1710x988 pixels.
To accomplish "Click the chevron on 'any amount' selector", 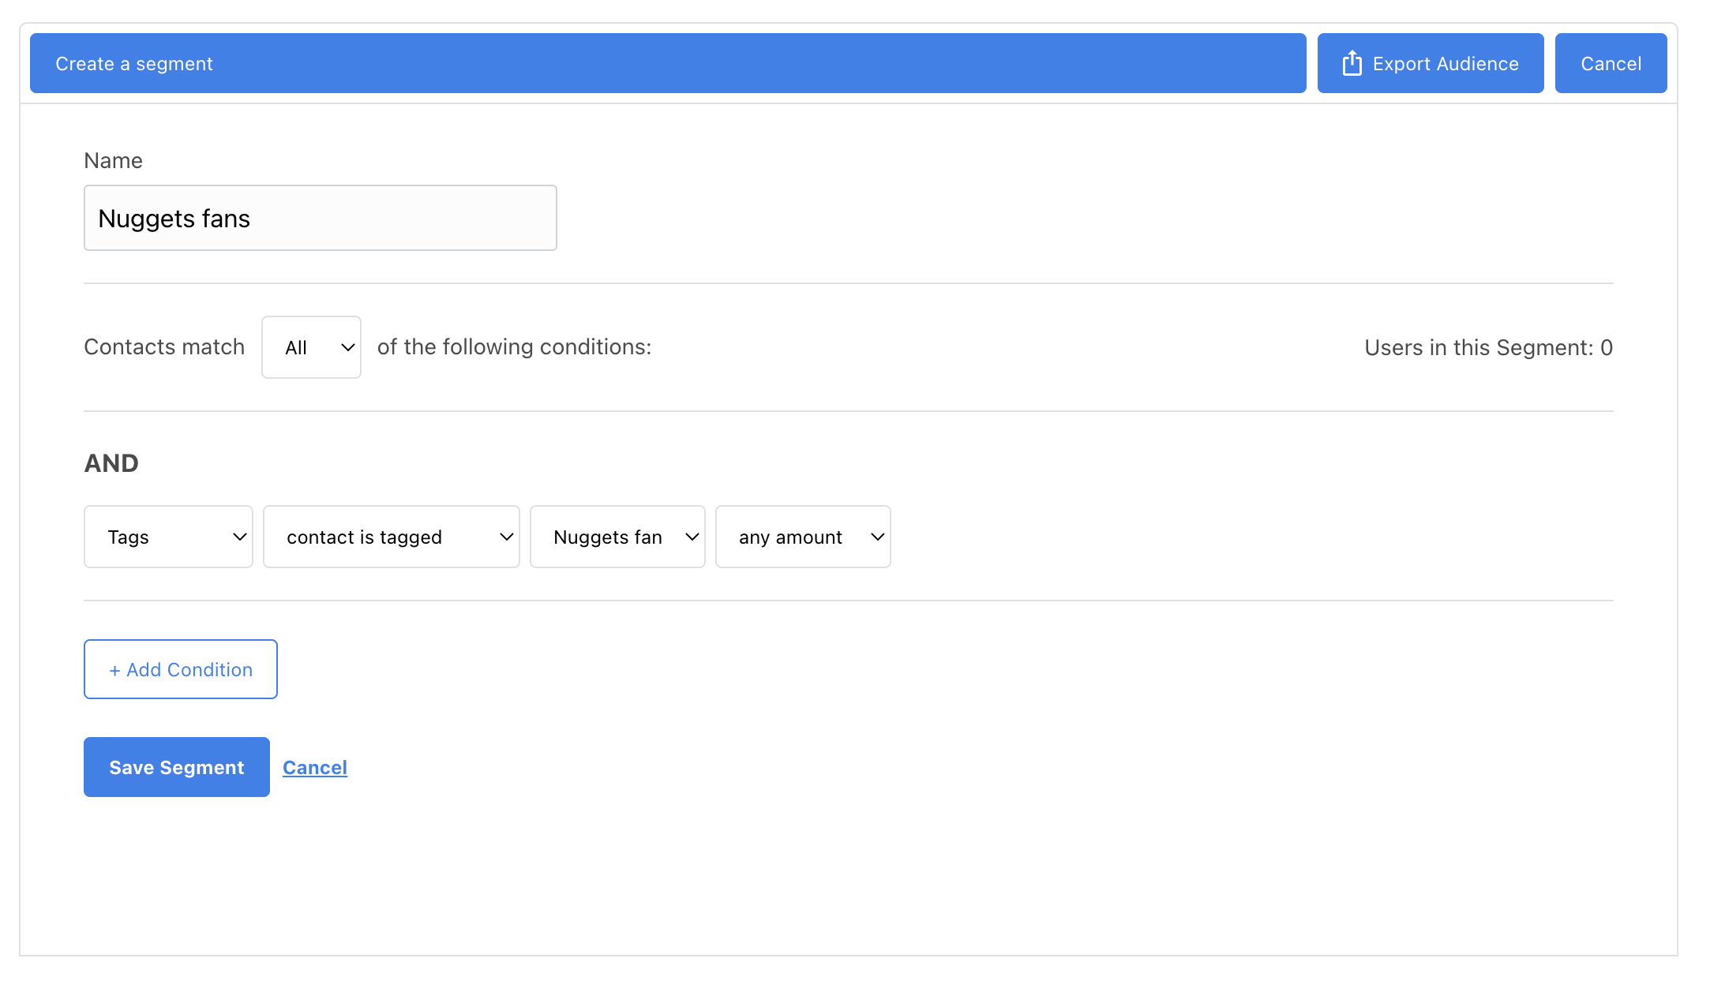I will [878, 537].
